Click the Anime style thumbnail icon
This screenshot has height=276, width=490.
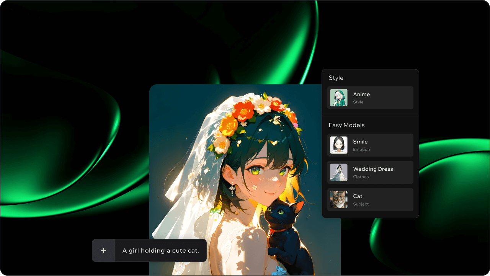(x=339, y=98)
